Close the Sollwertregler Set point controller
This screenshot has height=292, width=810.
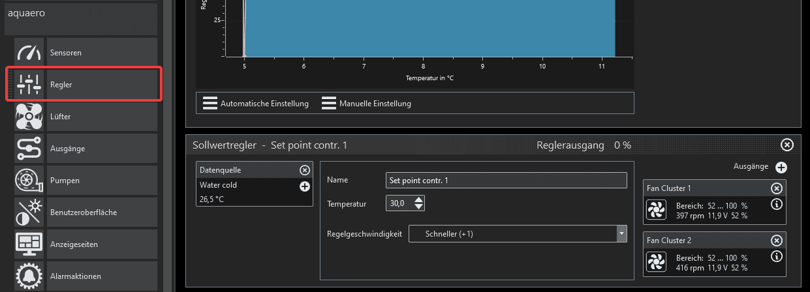click(787, 145)
